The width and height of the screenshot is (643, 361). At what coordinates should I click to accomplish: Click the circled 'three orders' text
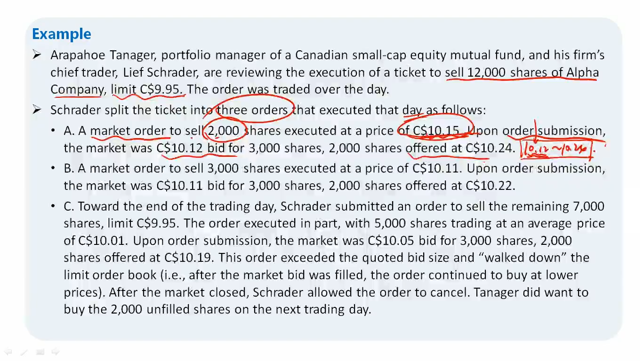[x=252, y=110]
